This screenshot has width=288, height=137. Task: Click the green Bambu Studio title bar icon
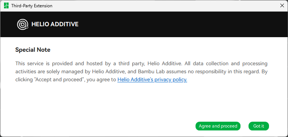coord(6,6)
